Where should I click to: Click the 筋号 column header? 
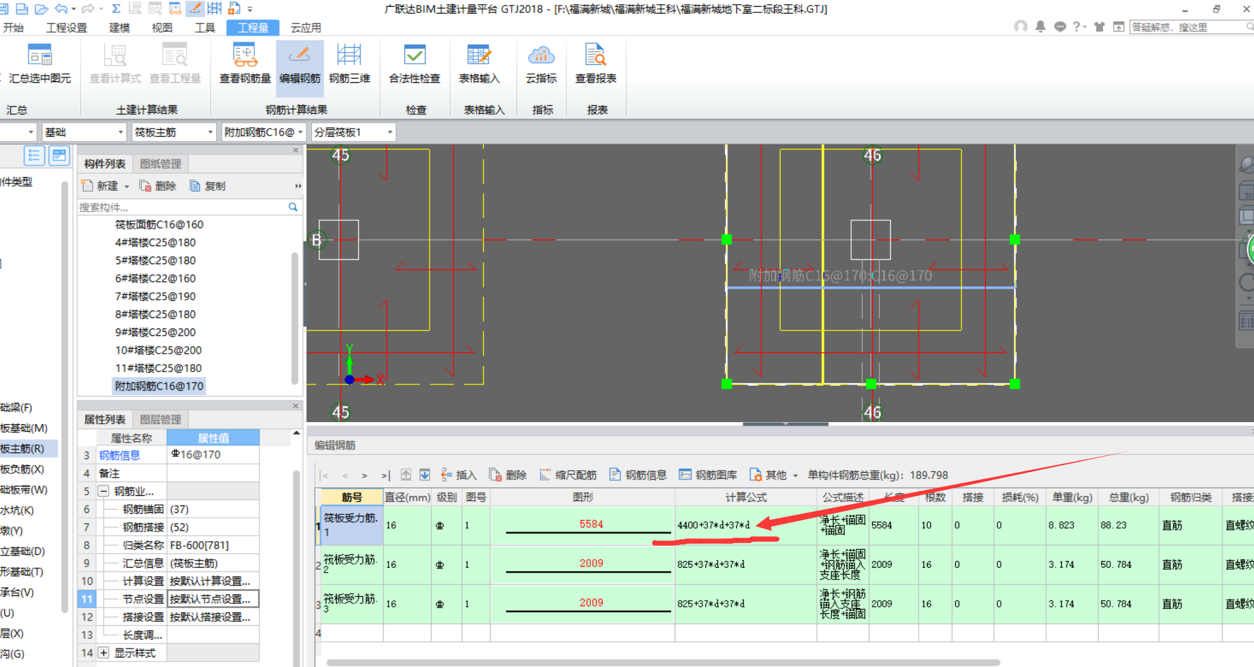(x=352, y=497)
